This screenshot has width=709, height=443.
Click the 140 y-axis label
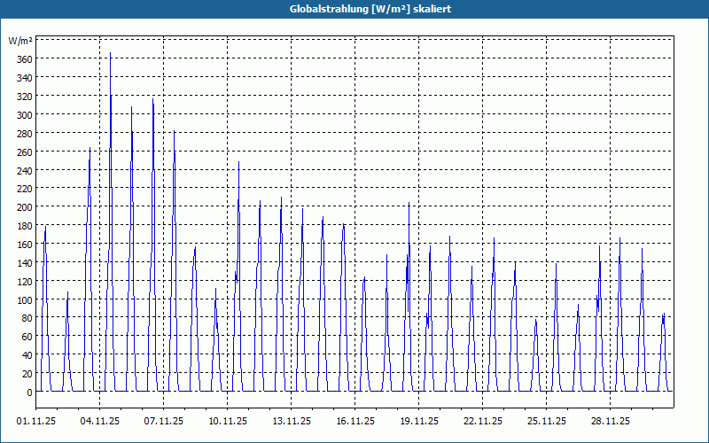[x=25, y=262]
